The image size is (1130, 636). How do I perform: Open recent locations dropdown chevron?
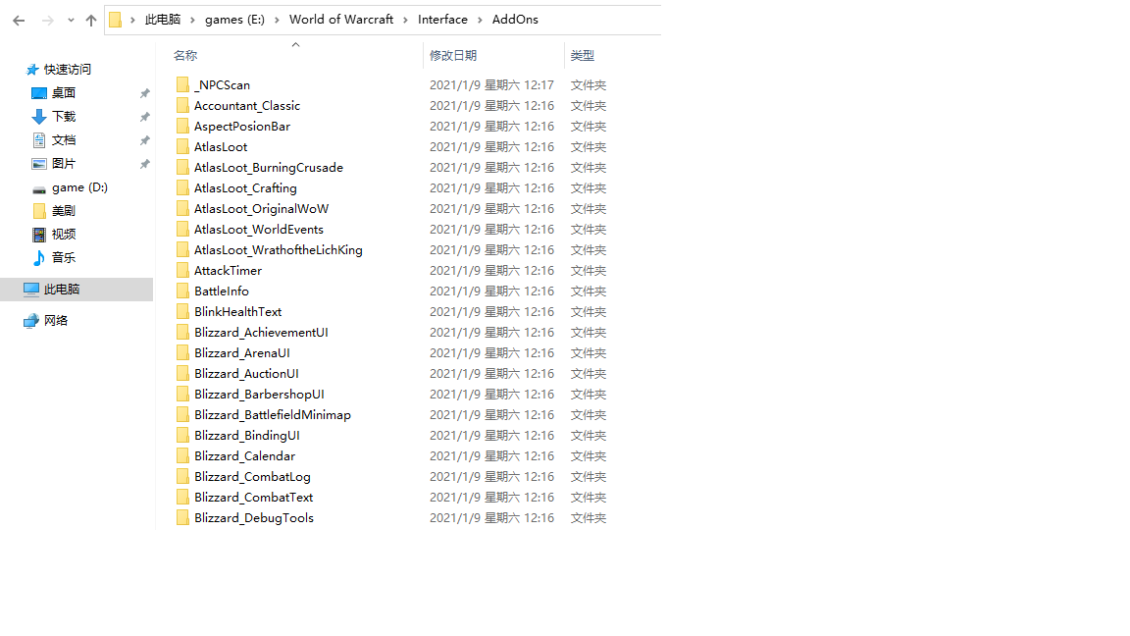pos(71,20)
